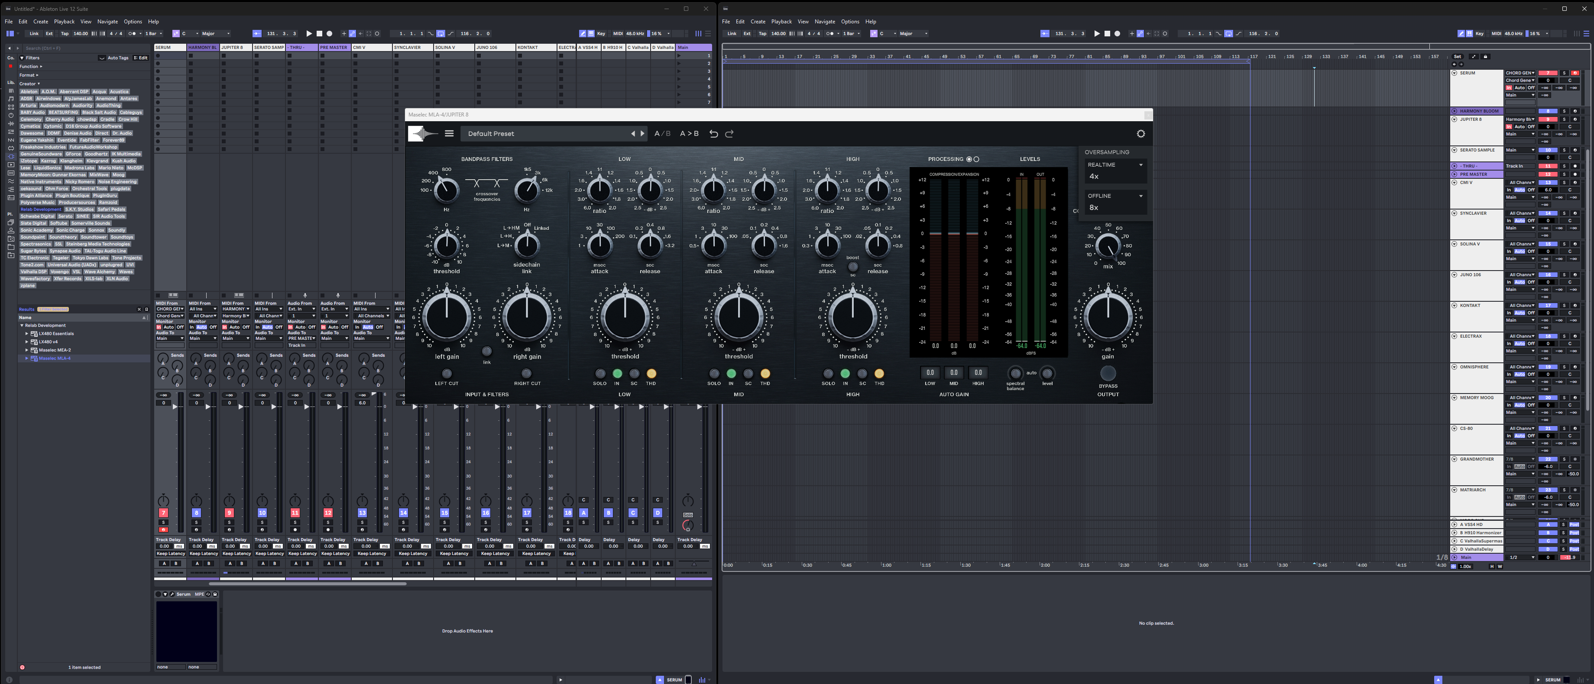Click the plugin undo arrow
The height and width of the screenshot is (684, 1594).
pyautogui.click(x=713, y=134)
